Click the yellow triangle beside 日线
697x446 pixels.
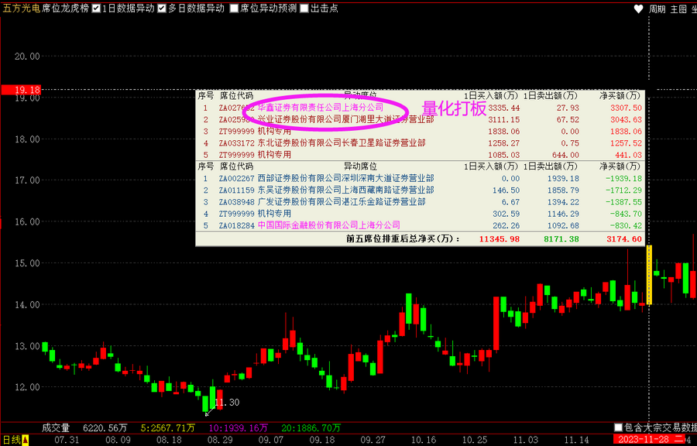click(26, 441)
